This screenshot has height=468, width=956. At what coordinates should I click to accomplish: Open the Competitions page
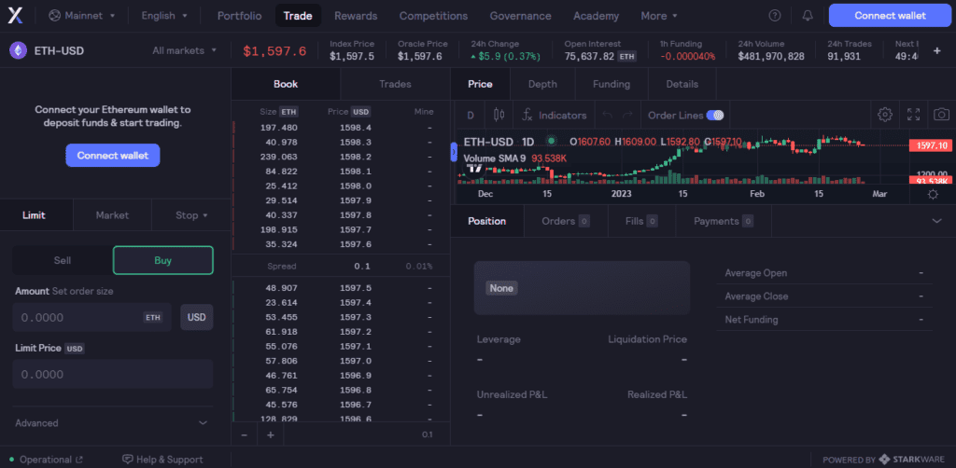point(433,16)
